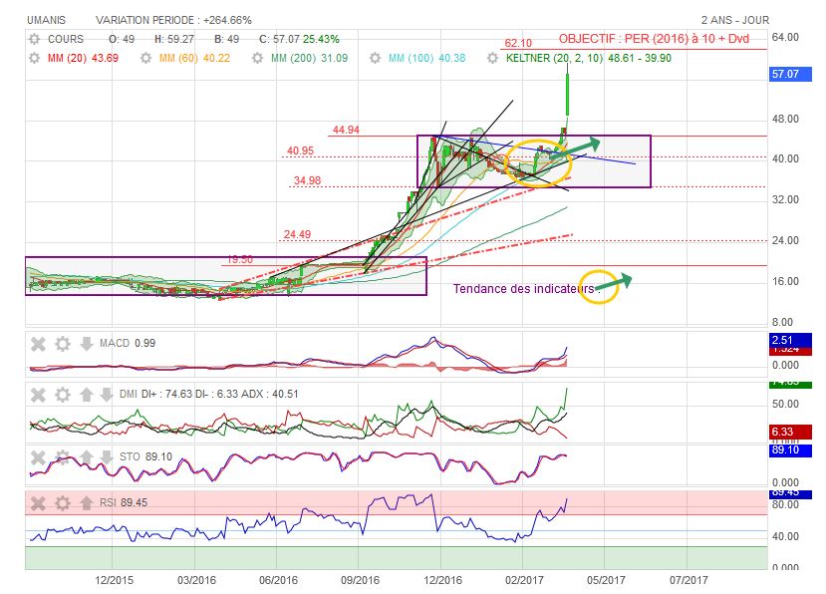Viewport: 826px width, 594px height.
Task: Click the 07/2017 date axis label
Action: pyautogui.click(x=688, y=580)
